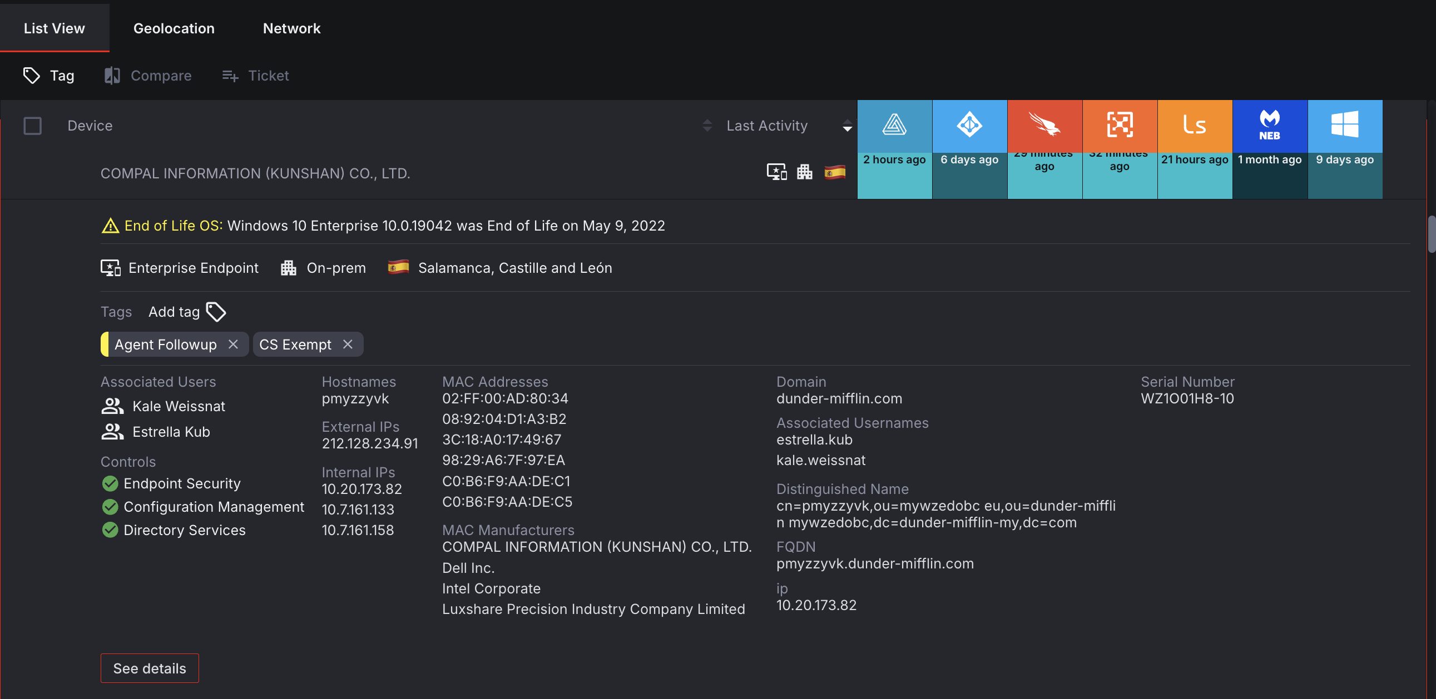Click the '2 hours ago' activity cell
Image resolution: width=1436 pixels, height=699 pixels.
click(894, 176)
